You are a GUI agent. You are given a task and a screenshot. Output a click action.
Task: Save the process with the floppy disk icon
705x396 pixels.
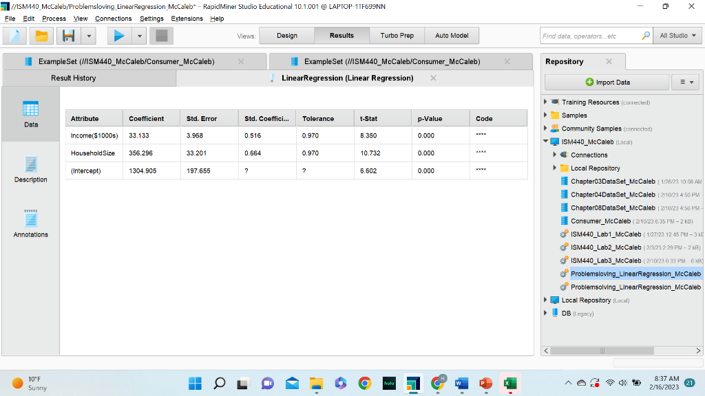click(68, 36)
